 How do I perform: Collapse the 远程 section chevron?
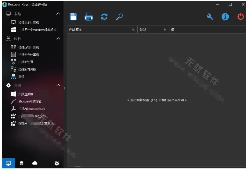58,38
